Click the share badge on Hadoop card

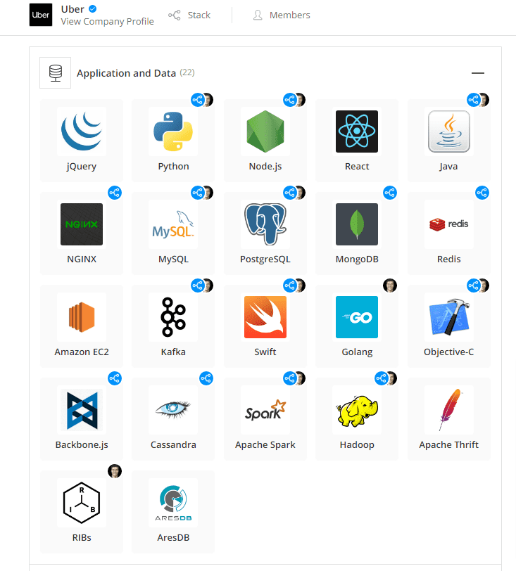[382, 378]
